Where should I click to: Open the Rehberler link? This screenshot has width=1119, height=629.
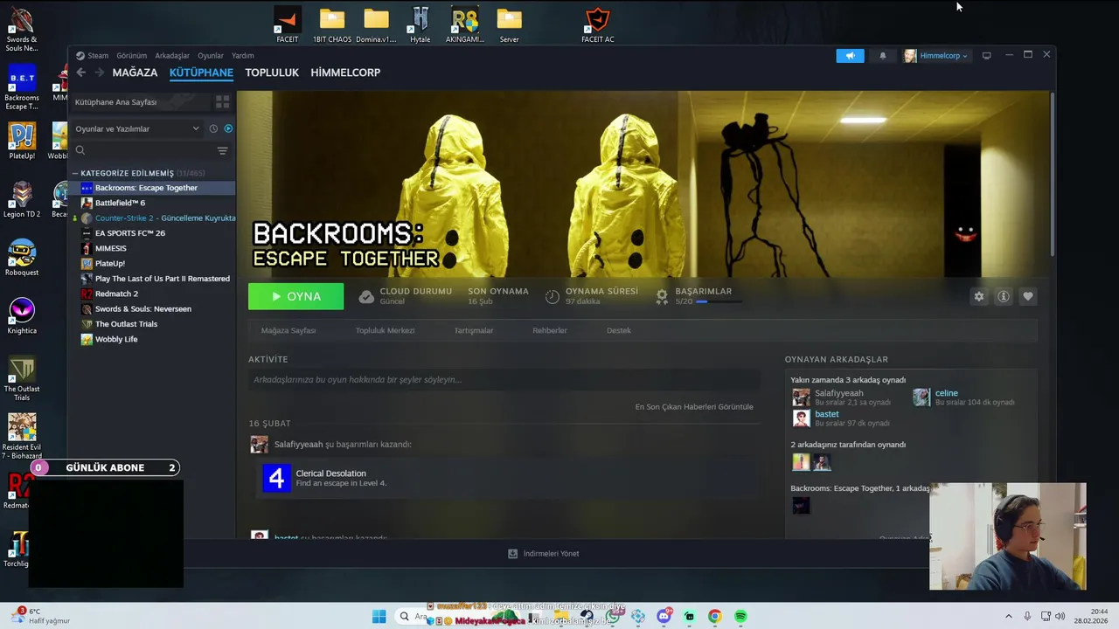[550, 330]
